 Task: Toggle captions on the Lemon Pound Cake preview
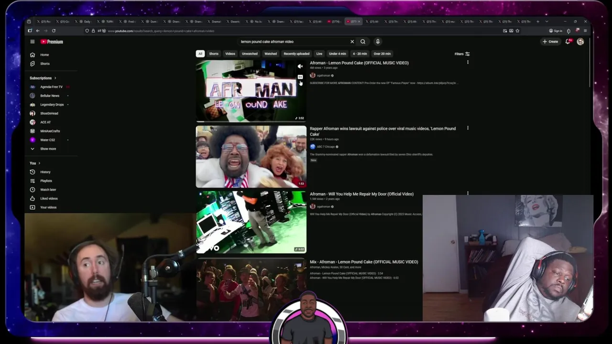pos(300,77)
